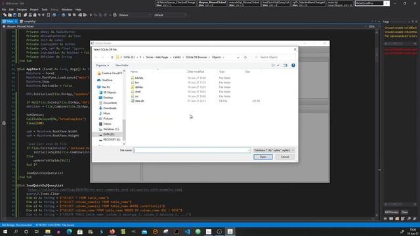Click the Open button in dialog

[x=262, y=157]
